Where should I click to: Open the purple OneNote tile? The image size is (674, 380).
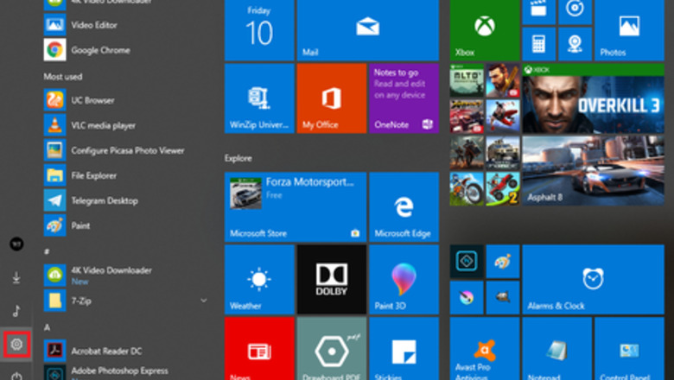(x=404, y=98)
